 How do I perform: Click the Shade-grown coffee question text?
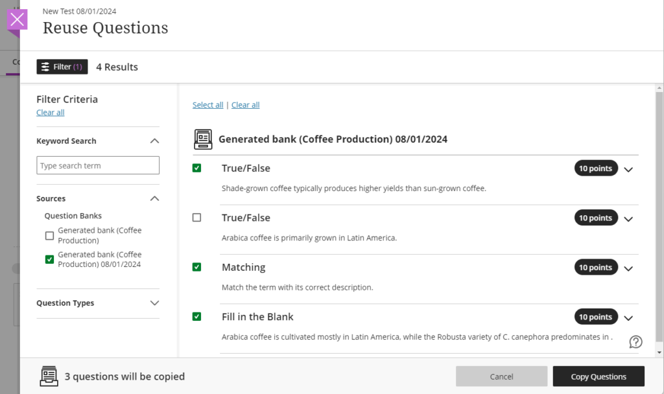click(x=353, y=189)
